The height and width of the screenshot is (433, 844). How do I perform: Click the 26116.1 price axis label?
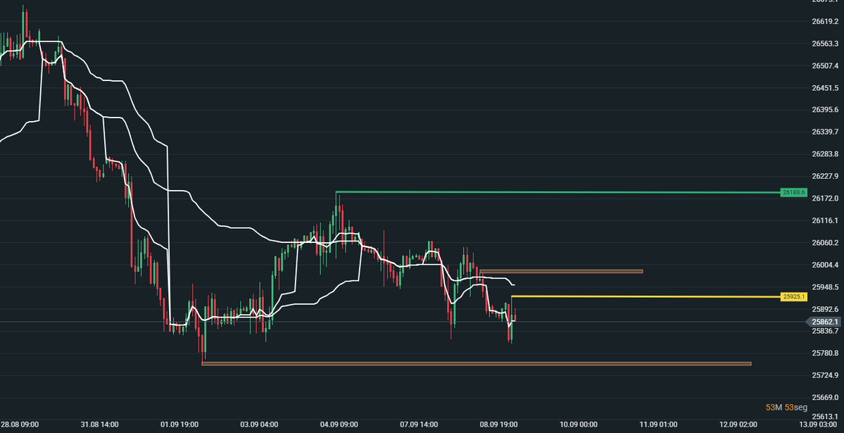pyautogui.click(x=824, y=221)
